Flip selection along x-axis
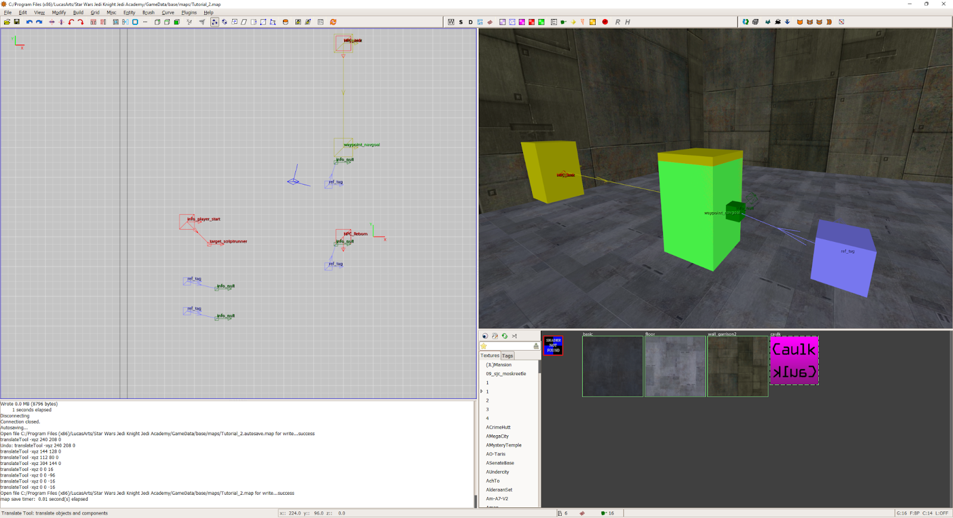This screenshot has width=953, height=518. [x=52, y=22]
